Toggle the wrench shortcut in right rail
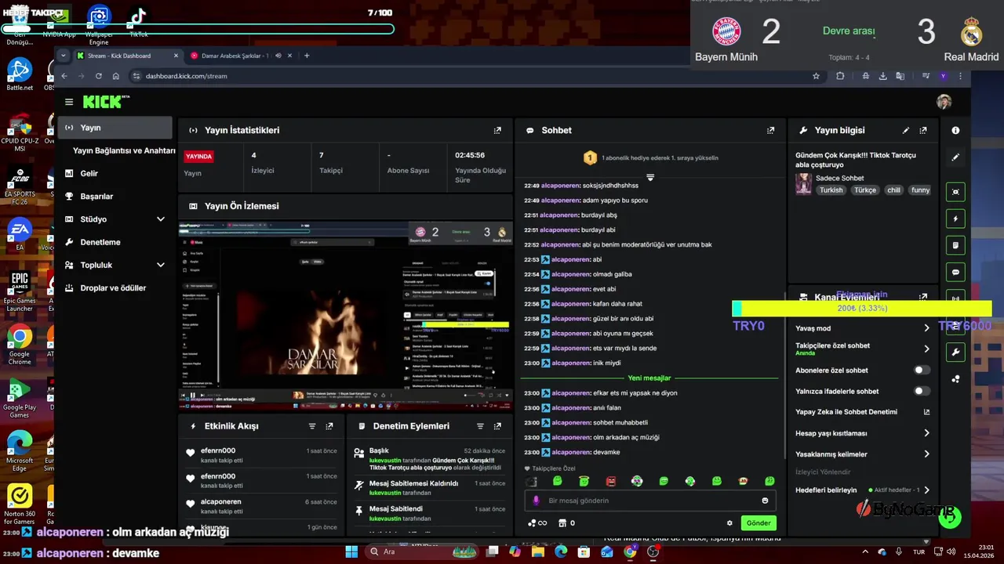The image size is (1004, 564). [955, 352]
